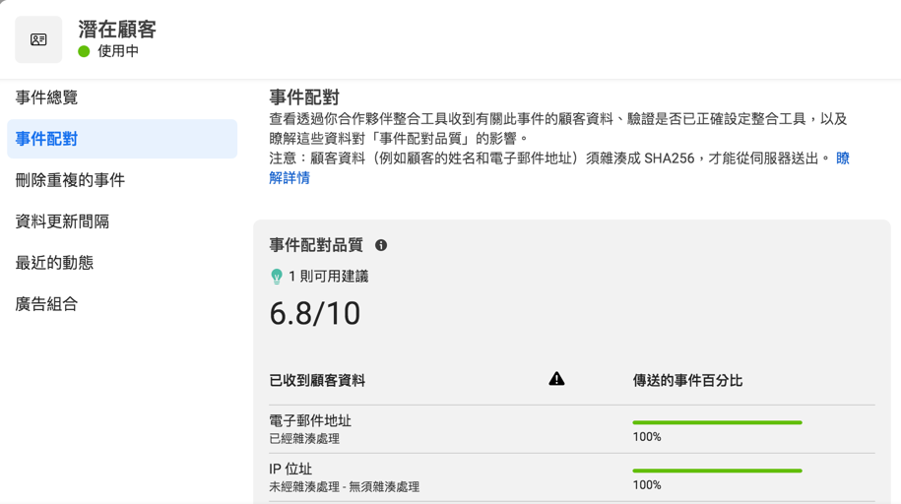Open the 事件總覽 sidebar item
This screenshot has width=901, height=504.
click(x=46, y=97)
